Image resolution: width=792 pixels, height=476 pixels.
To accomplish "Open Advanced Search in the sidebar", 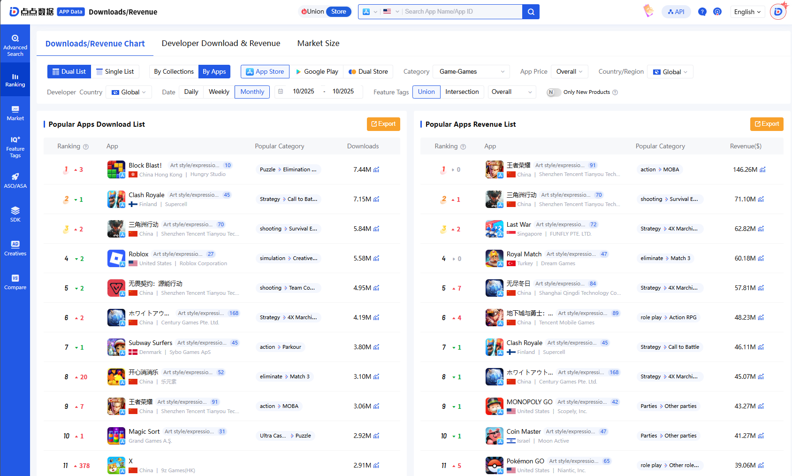I will 15,45.
